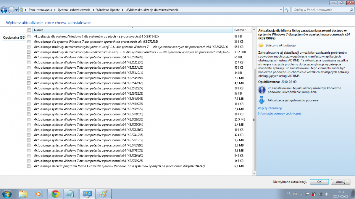Click scrollbar up arrow of update list
Screen dimensions: 355x199
(x=254, y=30)
